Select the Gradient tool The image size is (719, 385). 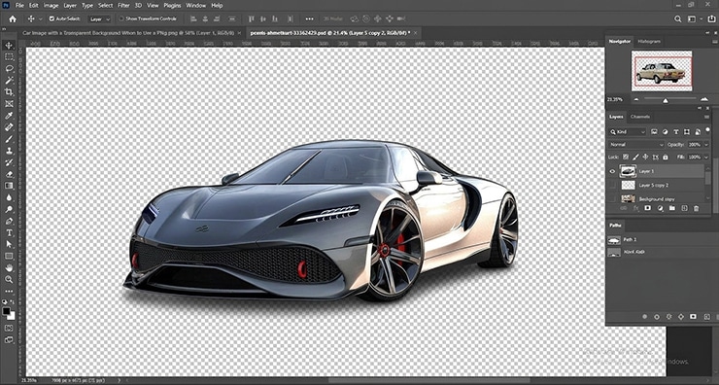click(9, 186)
